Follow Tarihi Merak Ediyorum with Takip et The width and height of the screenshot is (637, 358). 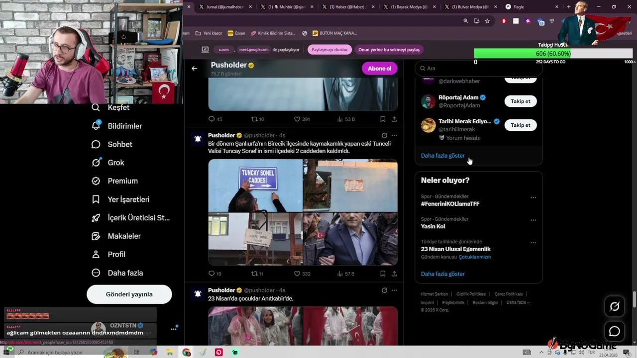tap(521, 125)
